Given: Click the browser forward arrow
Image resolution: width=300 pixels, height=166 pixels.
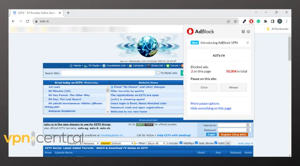Looking at the screenshot, I should click(x=20, y=21).
